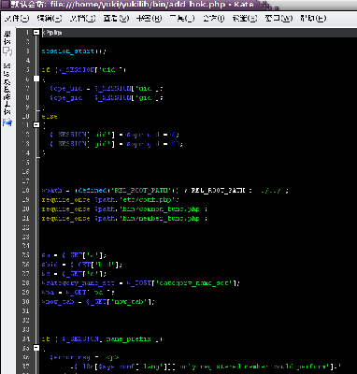Screen dimensions: 357x374
Task: Click line number 23 in the gutter
Action: 26,237
